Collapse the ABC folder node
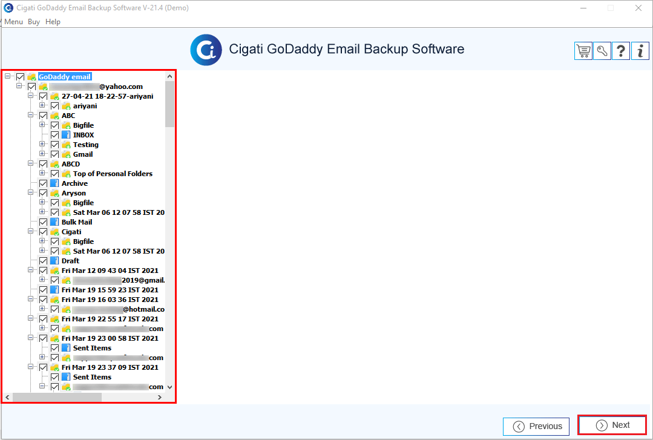Screen dimensions: 653x440 30,115
